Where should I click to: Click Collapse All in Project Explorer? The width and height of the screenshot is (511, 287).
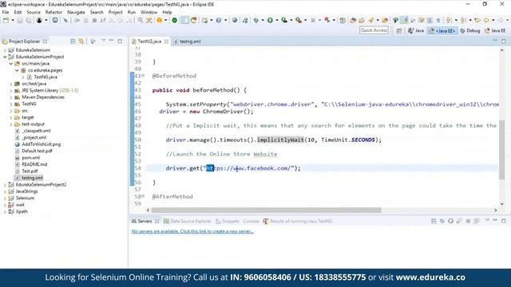pyautogui.click(x=73, y=41)
